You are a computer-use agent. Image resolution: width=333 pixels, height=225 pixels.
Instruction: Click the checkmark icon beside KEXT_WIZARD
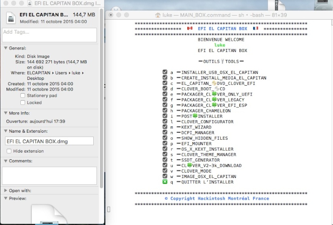[x=165, y=127]
